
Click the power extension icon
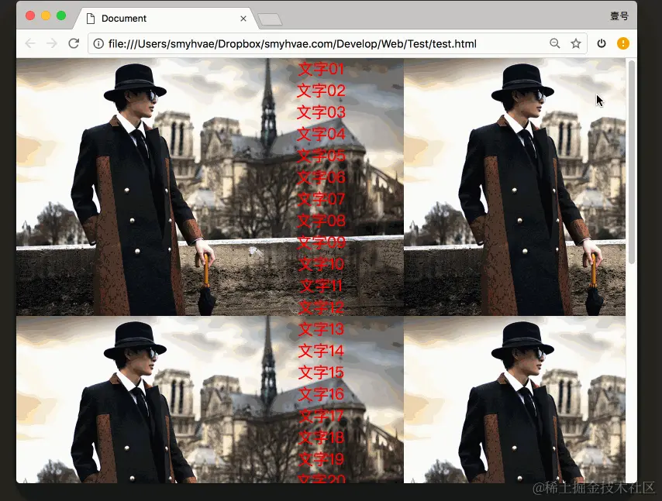pos(602,43)
